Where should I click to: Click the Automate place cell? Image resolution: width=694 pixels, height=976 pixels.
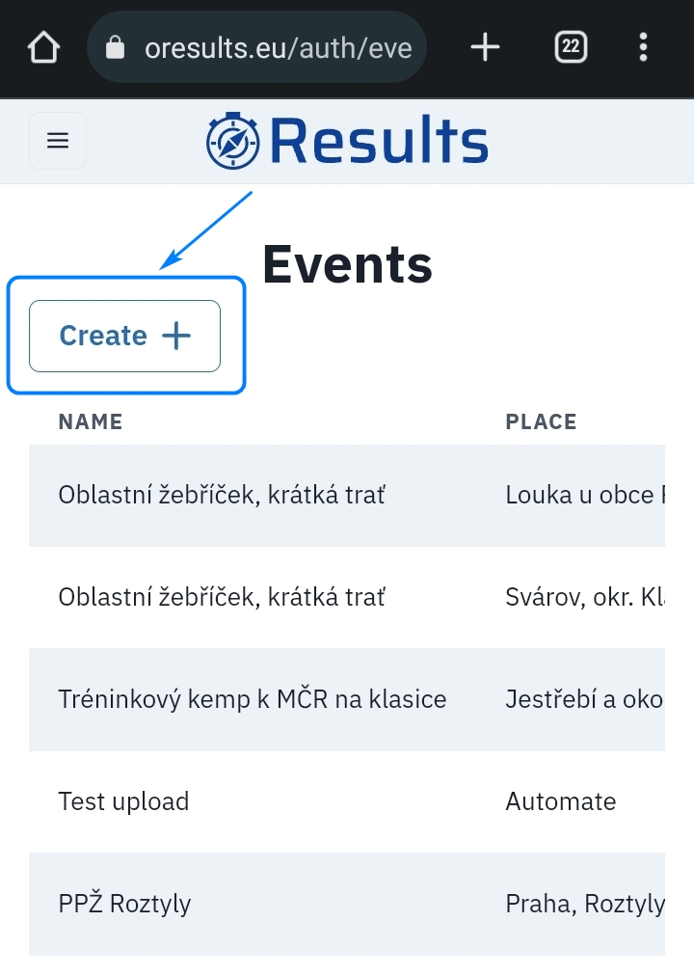pyautogui.click(x=560, y=801)
